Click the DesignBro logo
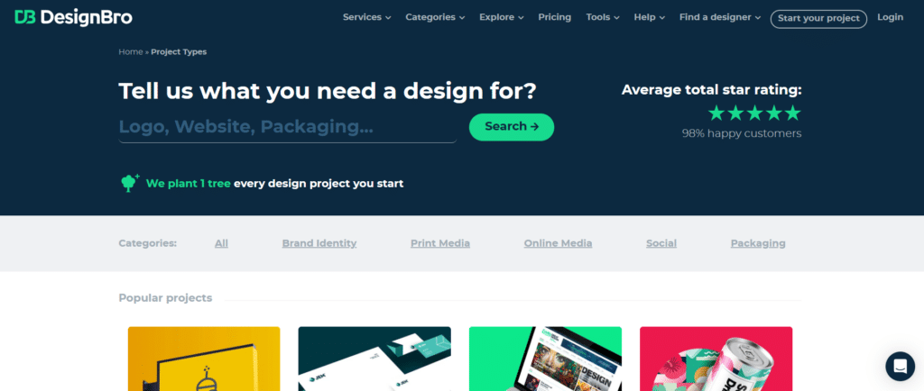The image size is (924, 391). tap(73, 18)
